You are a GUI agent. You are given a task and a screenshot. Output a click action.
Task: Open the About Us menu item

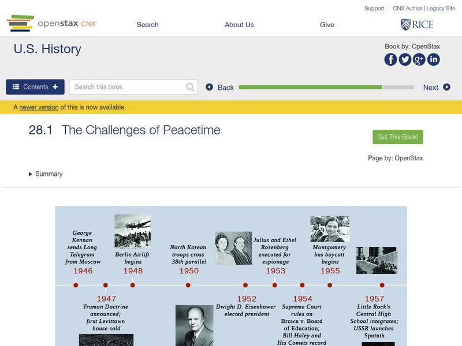[x=239, y=25]
